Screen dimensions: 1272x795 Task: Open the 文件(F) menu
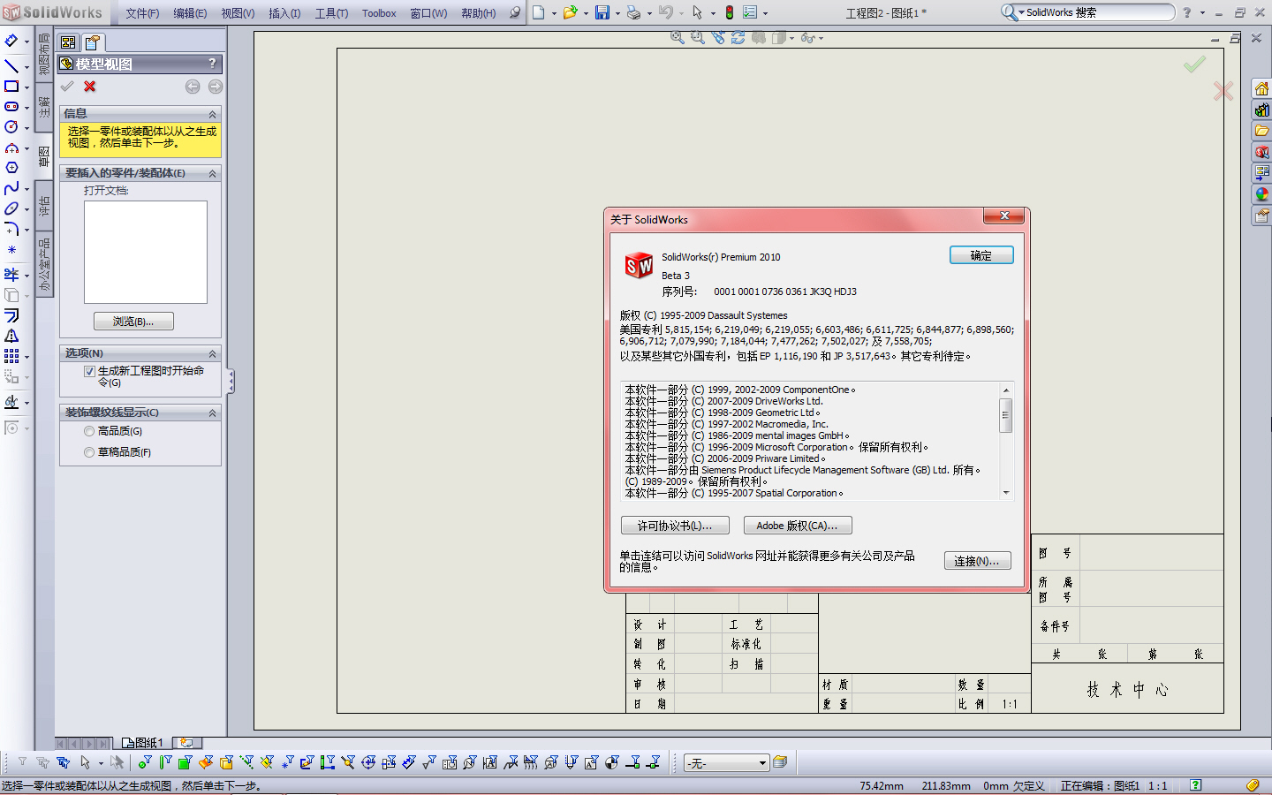[x=142, y=13]
